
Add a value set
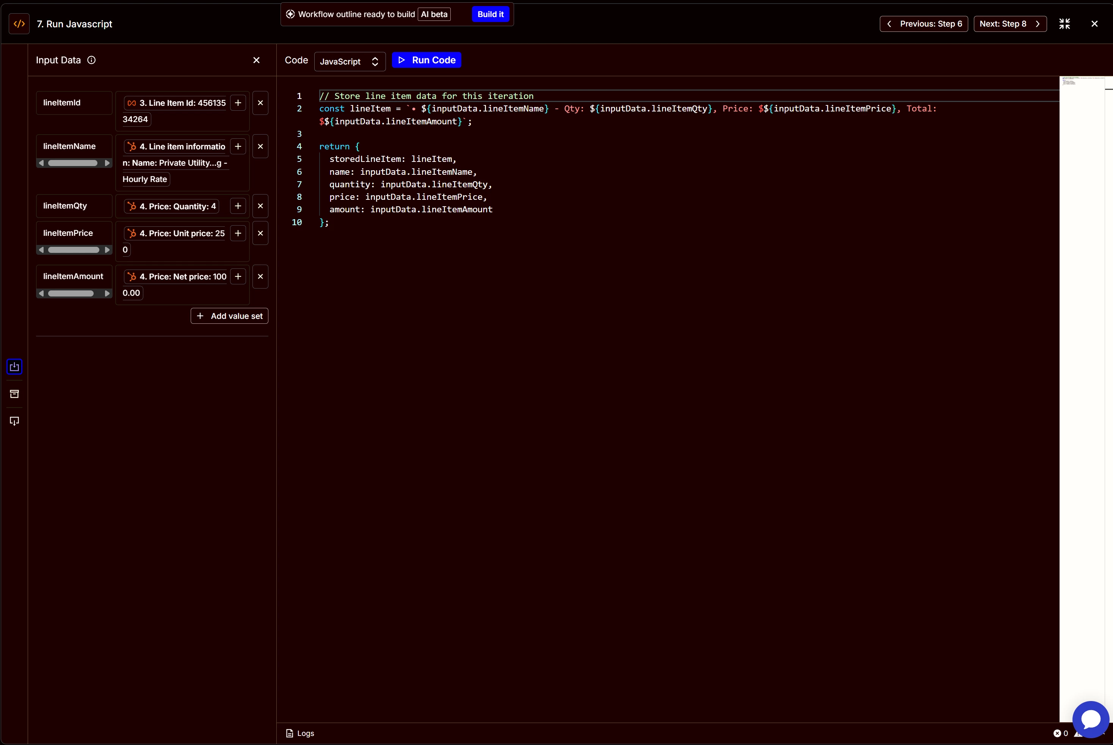229,316
